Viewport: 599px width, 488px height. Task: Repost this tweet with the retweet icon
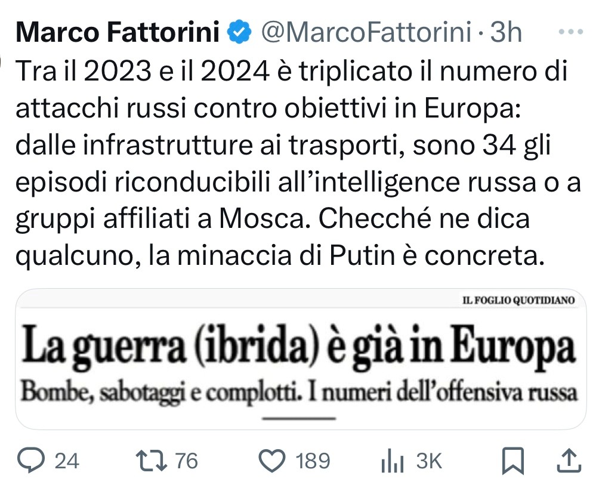(x=146, y=461)
